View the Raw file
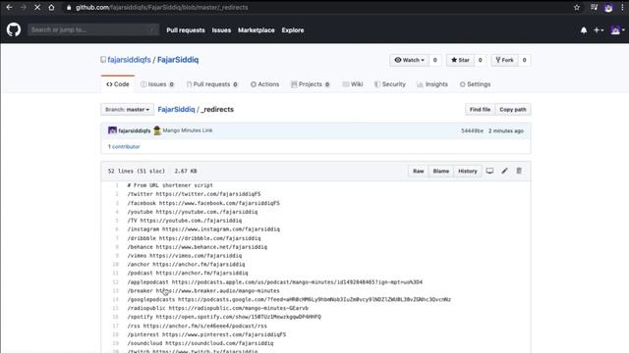Image resolution: width=629 pixels, height=353 pixels. tap(418, 171)
